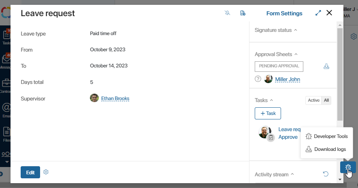This screenshot has height=188, width=358.
Task: Open the Files sidebar section
Action: pos(6,134)
